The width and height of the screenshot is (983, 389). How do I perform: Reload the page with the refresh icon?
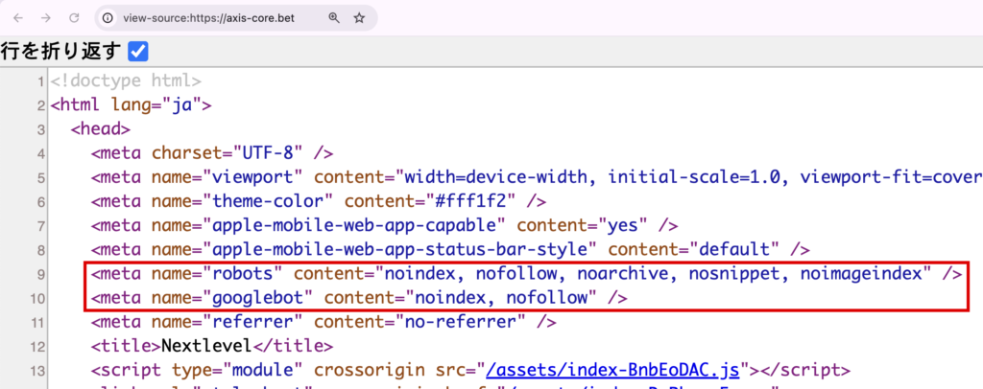coord(74,18)
